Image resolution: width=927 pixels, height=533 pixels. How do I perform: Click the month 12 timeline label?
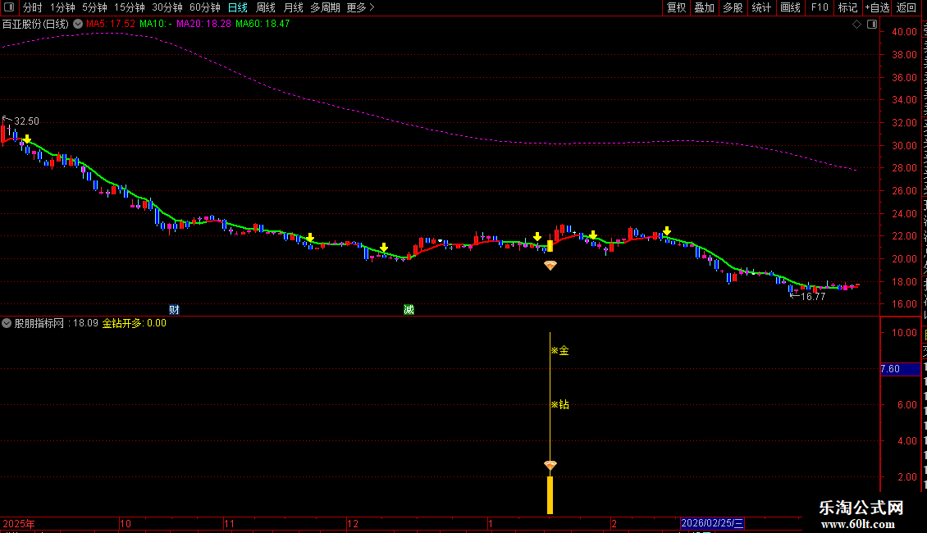point(353,523)
